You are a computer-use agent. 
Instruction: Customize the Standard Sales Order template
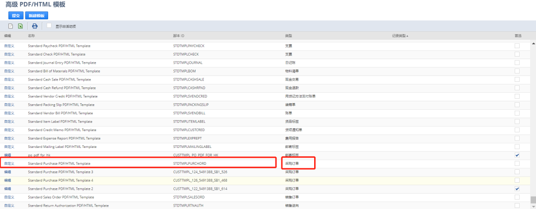(x=9, y=197)
